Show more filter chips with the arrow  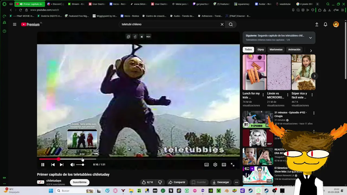click(311, 51)
